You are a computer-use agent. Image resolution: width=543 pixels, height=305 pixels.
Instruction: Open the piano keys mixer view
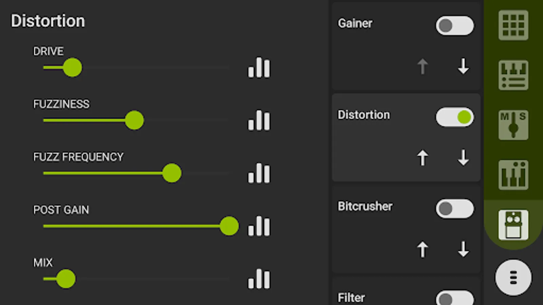click(x=513, y=175)
